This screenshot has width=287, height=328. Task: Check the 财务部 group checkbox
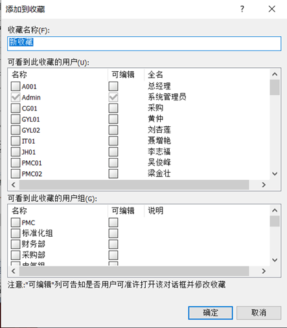click(16, 245)
